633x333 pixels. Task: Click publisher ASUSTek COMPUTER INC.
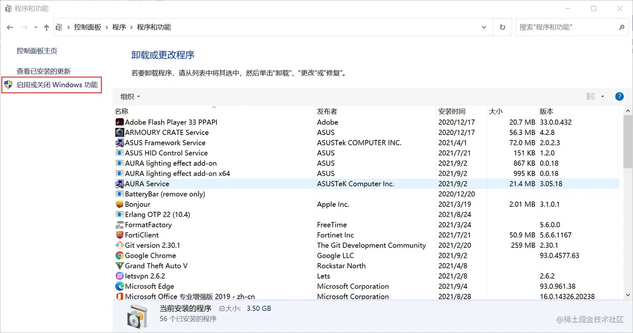click(359, 142)
